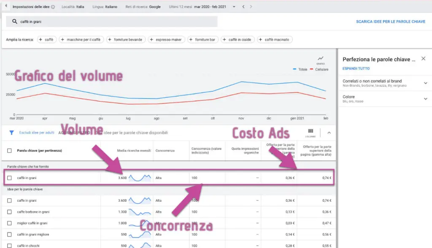Image resolution: width=432 pixels, height=248 pixels.
Task: Sort by Offerta gamma alta column
Action: tap(316, 151)
